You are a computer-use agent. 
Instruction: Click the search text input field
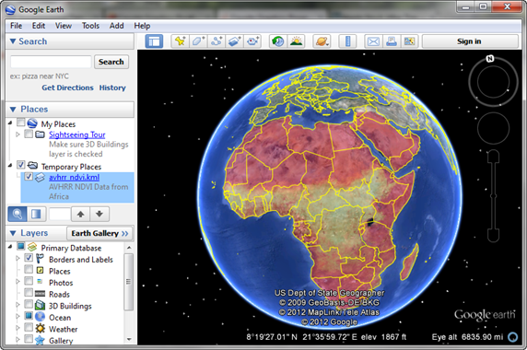click(x=51, y=62)
